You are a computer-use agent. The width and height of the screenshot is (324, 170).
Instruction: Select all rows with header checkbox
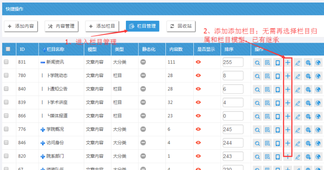pyautogui.click(x=8, y=49)
